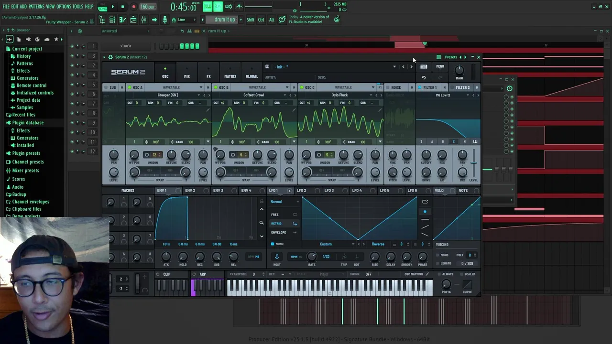This screenshot has width=612, height=344.
Task: Click the envelope lock icon
Action: pos(262,201)
